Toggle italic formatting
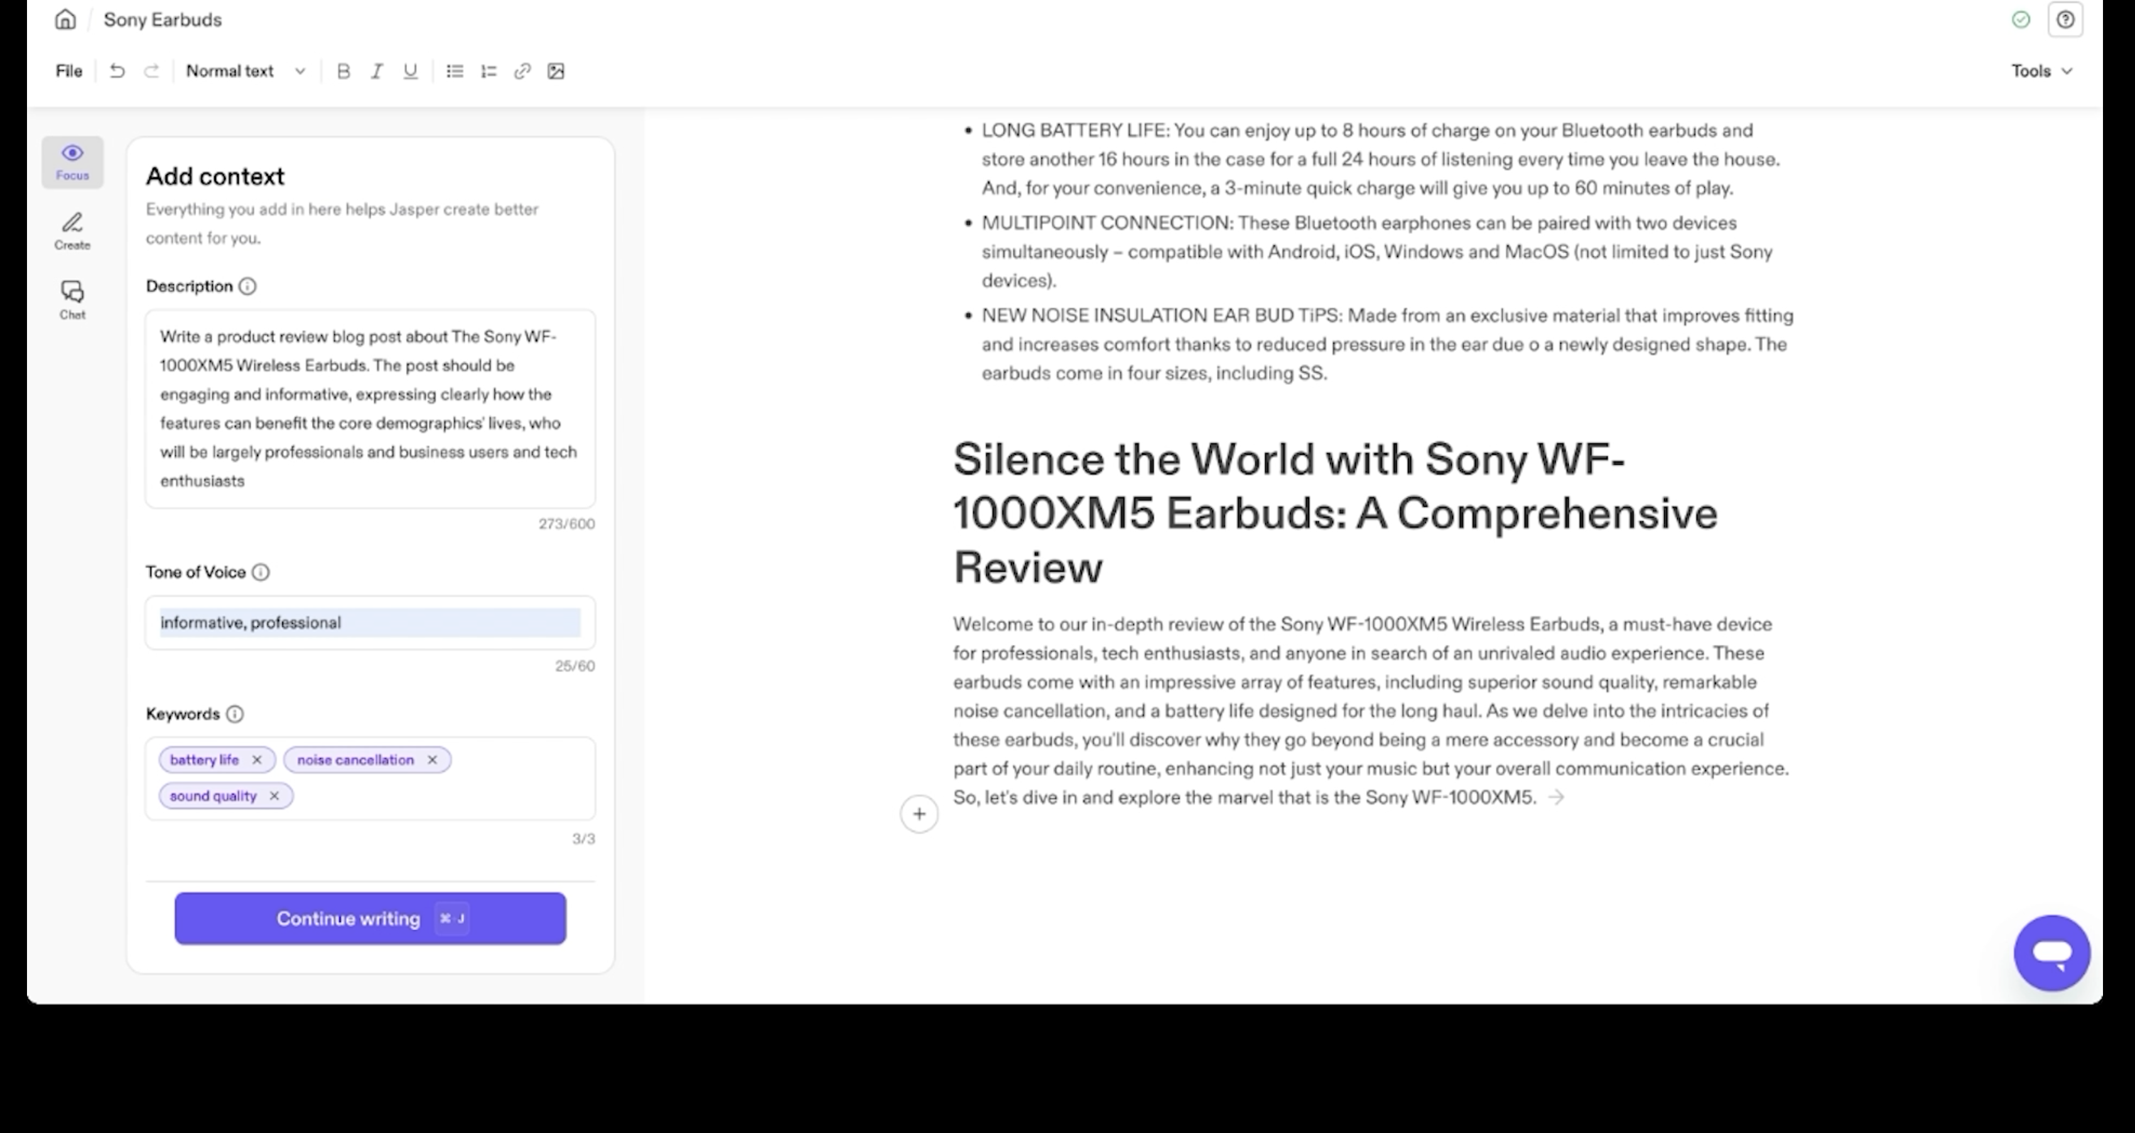2135x1133 pixels. [x=376, y=71]
